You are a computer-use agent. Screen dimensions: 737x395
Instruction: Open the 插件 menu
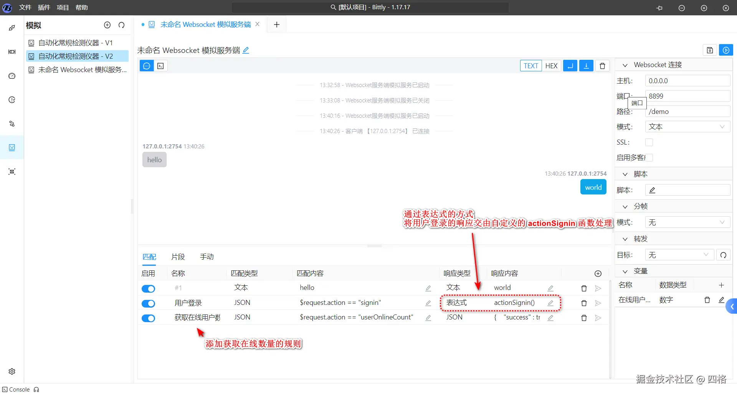44,8
